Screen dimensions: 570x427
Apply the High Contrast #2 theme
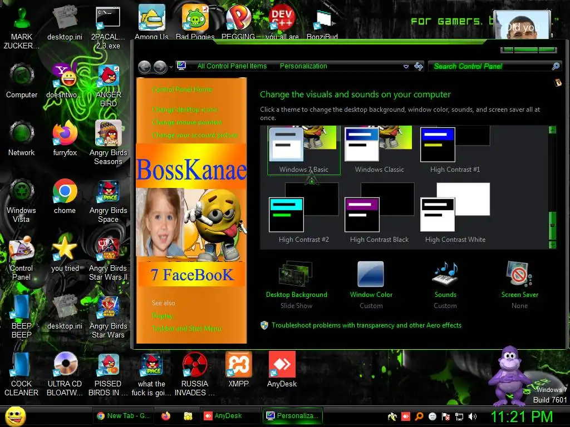pos(304,213)
